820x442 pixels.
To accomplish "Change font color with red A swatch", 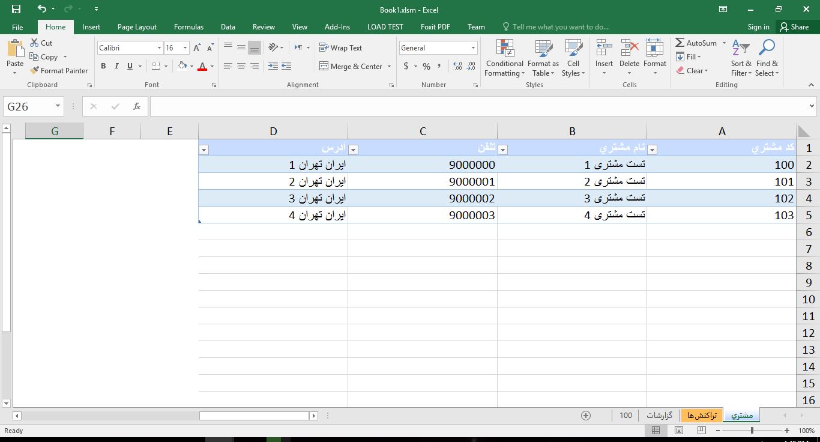I will 202,66.
